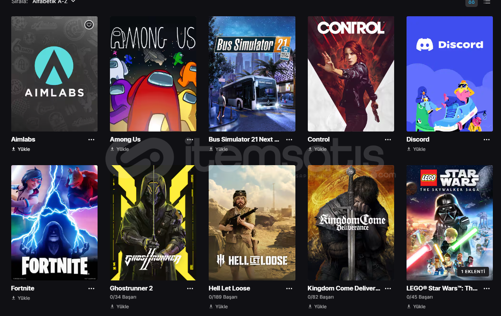Expand options menu for LEGO Star Wars
501x316 pixels.
[487, 289]
